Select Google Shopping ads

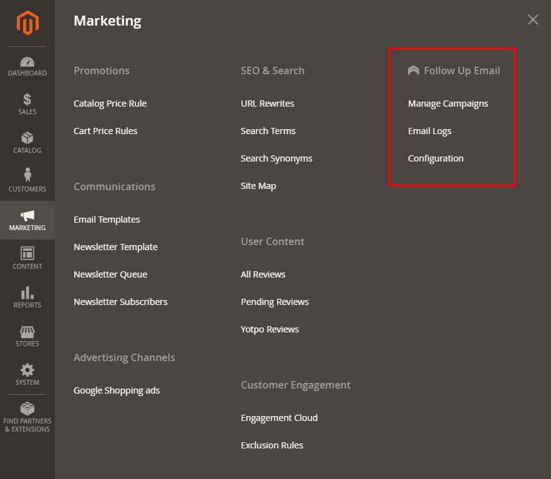(x=117, y=390)
